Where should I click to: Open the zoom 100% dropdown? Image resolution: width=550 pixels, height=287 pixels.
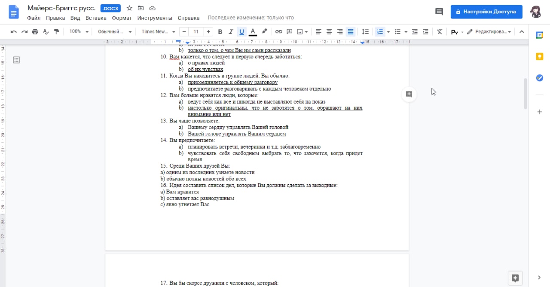point(79,31)
